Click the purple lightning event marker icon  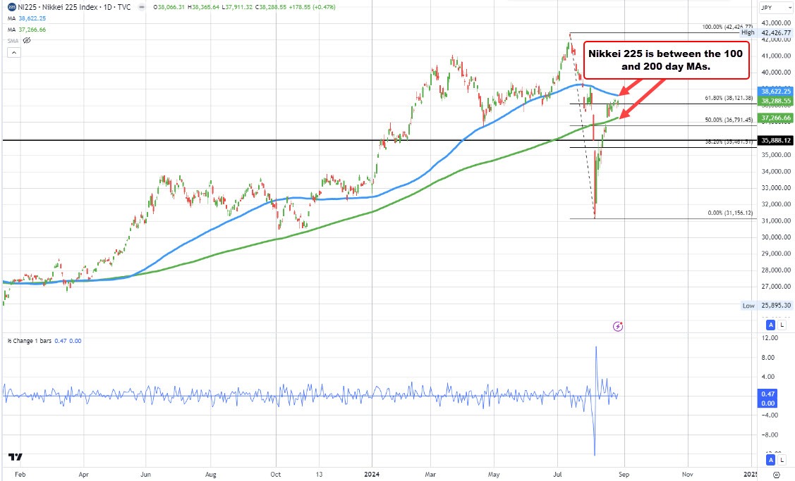[x=618, y=326]
